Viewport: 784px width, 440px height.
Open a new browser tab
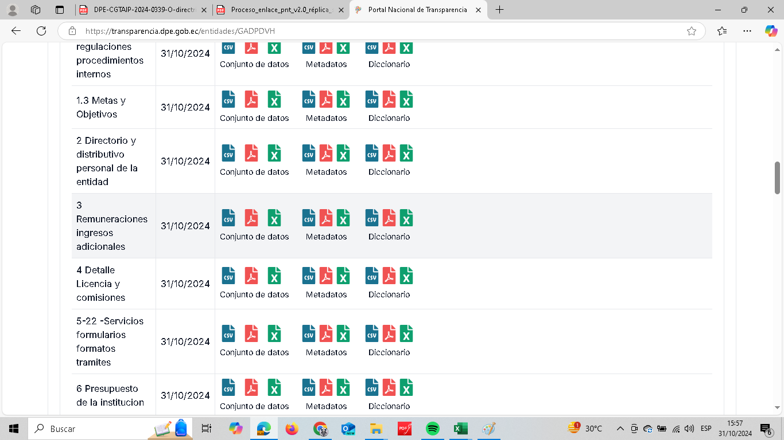click(500, 10)
